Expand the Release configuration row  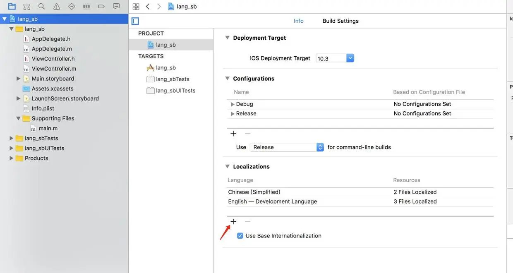(x=233, y=114)
